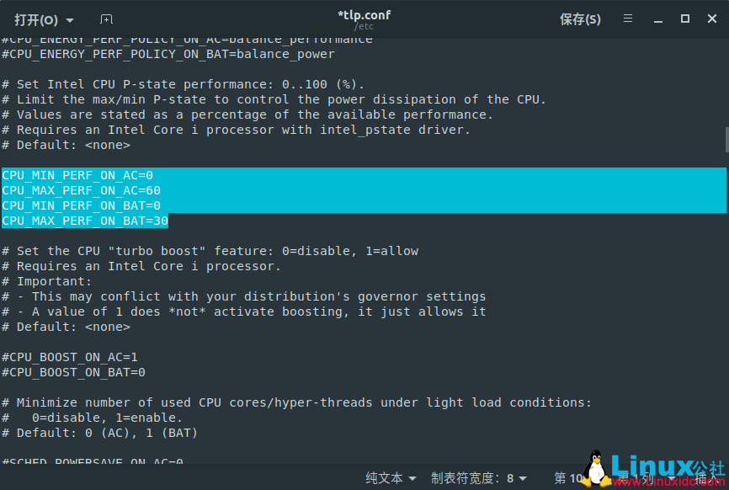Select the turbo boost comment line
This screenshot has width=729, height=490.
[210, 250]
